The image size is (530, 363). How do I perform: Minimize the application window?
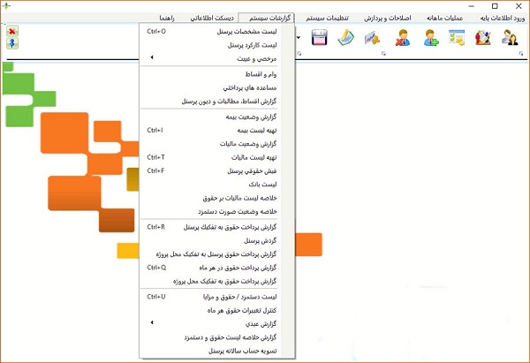click(472, 6)
